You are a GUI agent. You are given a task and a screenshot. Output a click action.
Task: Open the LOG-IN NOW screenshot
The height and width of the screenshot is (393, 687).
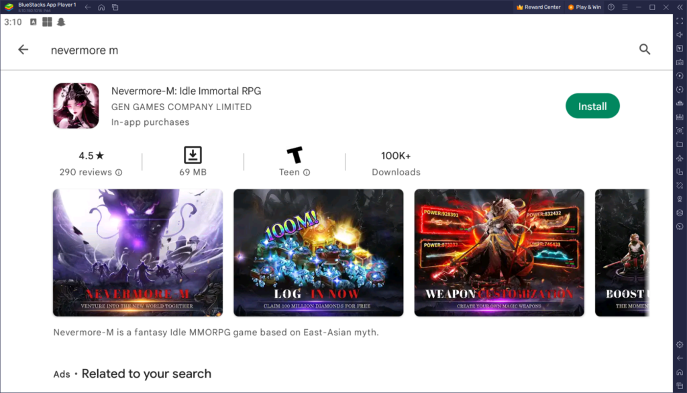(x=318, y=252)
